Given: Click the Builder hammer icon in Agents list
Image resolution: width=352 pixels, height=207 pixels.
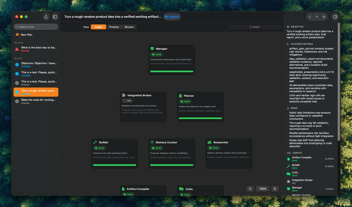Looking at the screenshot, I should [x=288, y=166].
